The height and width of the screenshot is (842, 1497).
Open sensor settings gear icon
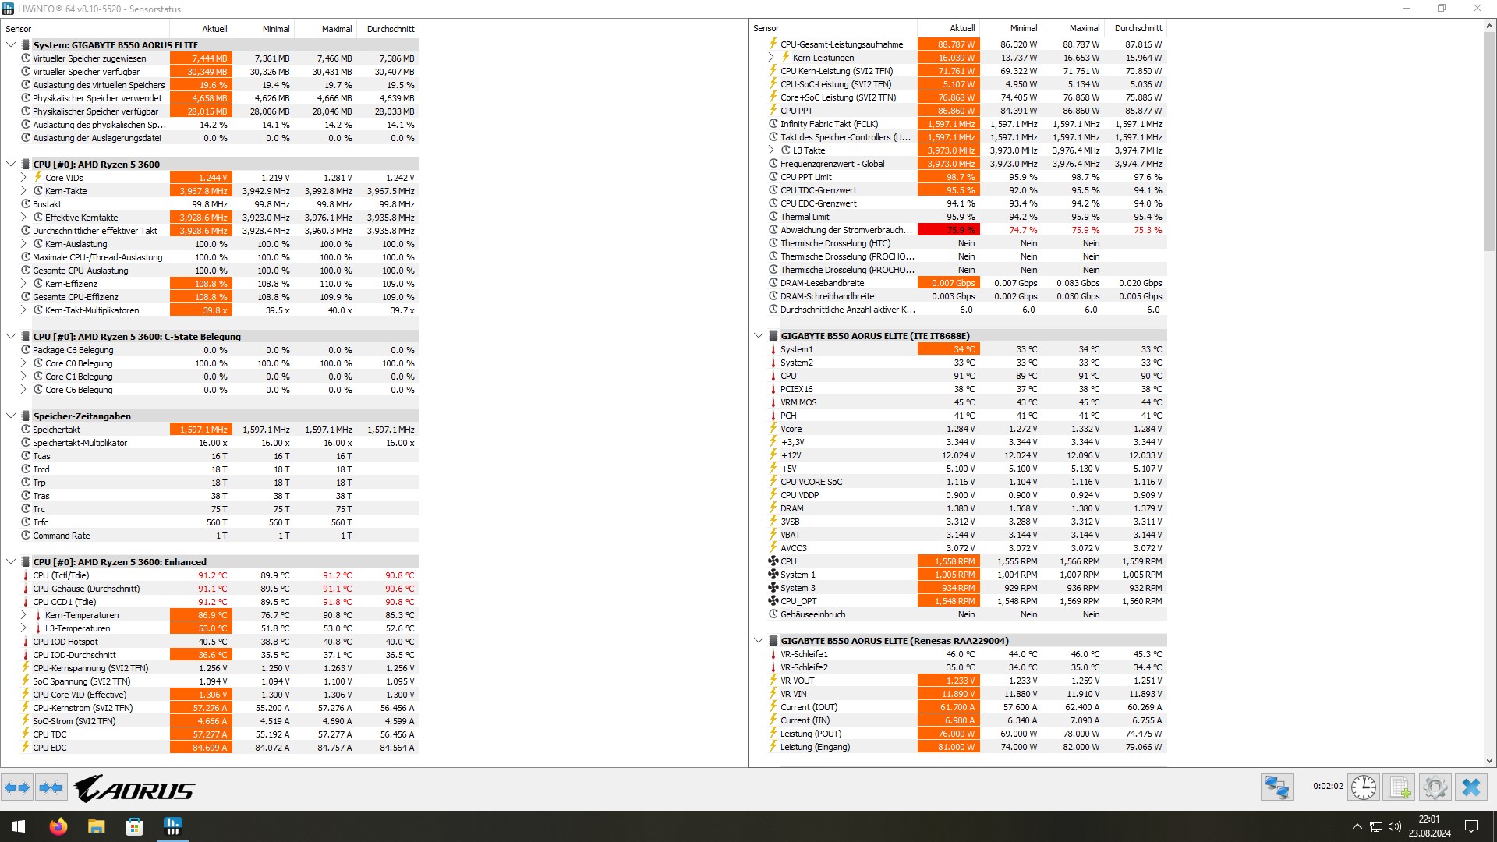point(1435,787)
